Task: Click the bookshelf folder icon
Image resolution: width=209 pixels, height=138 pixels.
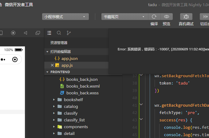Action: click(x=60, y=100)
